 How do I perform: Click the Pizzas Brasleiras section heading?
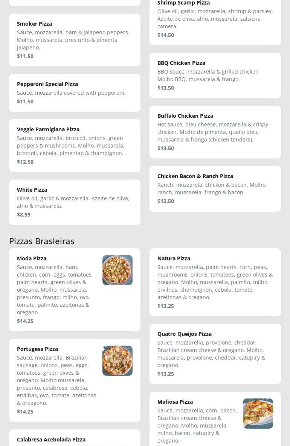[x=42, y=241]
